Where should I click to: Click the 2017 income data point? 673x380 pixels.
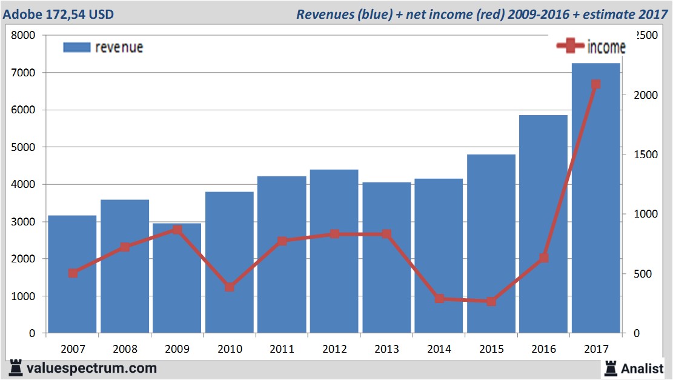click(x=595, y=84)
